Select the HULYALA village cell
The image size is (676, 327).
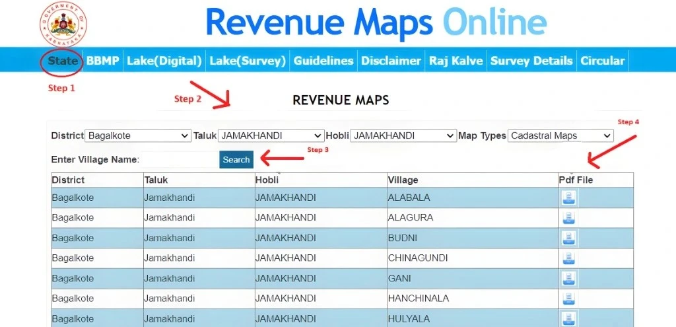point(473,319)
